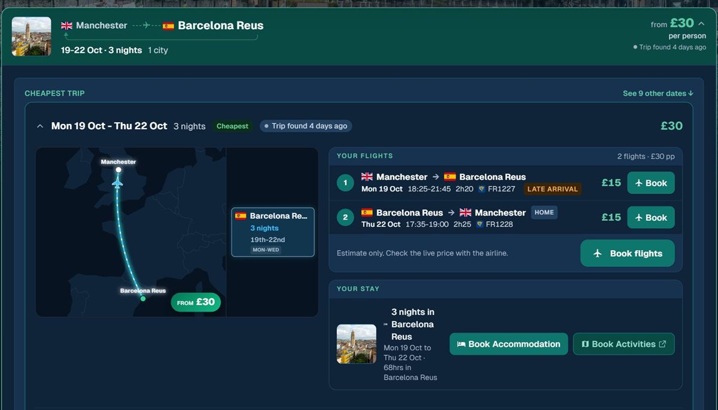This screenshot has width=718, height=410.
Task: Click the HOME badge on flight 2
Action: [544, 212]
